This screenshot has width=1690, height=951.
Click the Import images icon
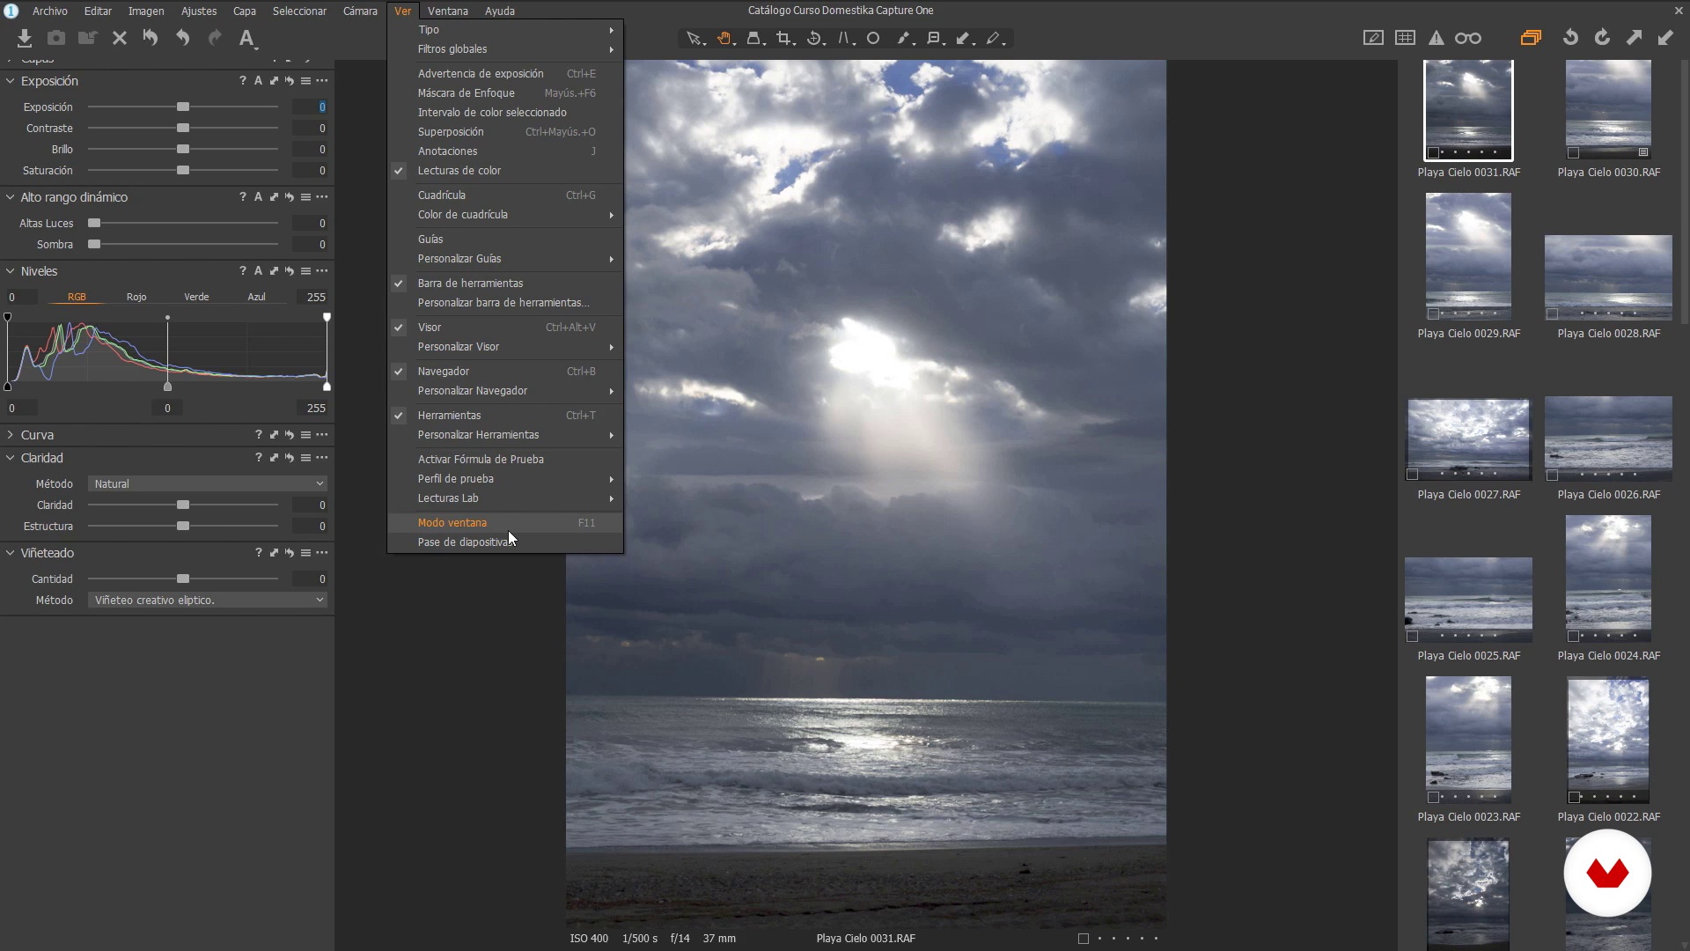click(24, 38)
